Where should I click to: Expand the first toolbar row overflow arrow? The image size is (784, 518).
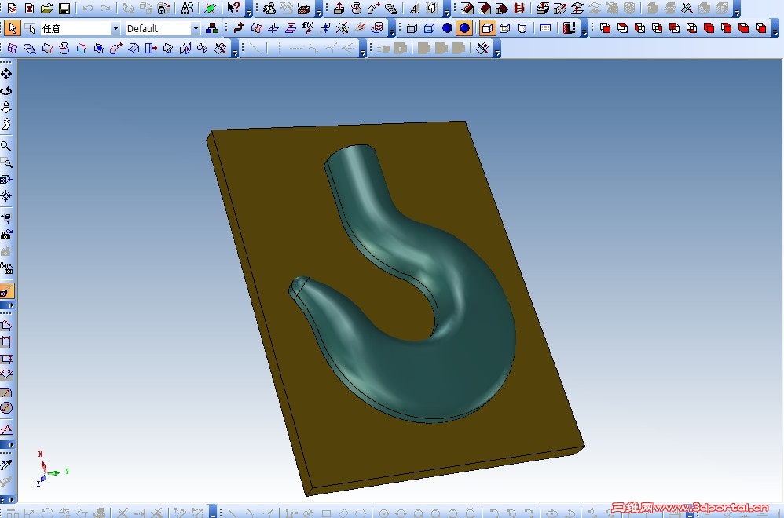tap(249, 12)
